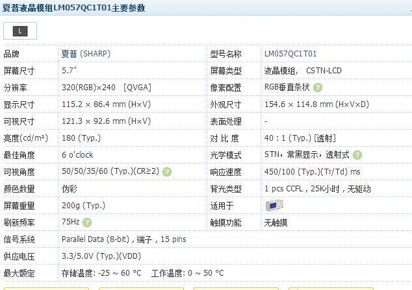Click the 115.2 × 86.4 mm display size
412x290 pixels.
coord(106,104)
